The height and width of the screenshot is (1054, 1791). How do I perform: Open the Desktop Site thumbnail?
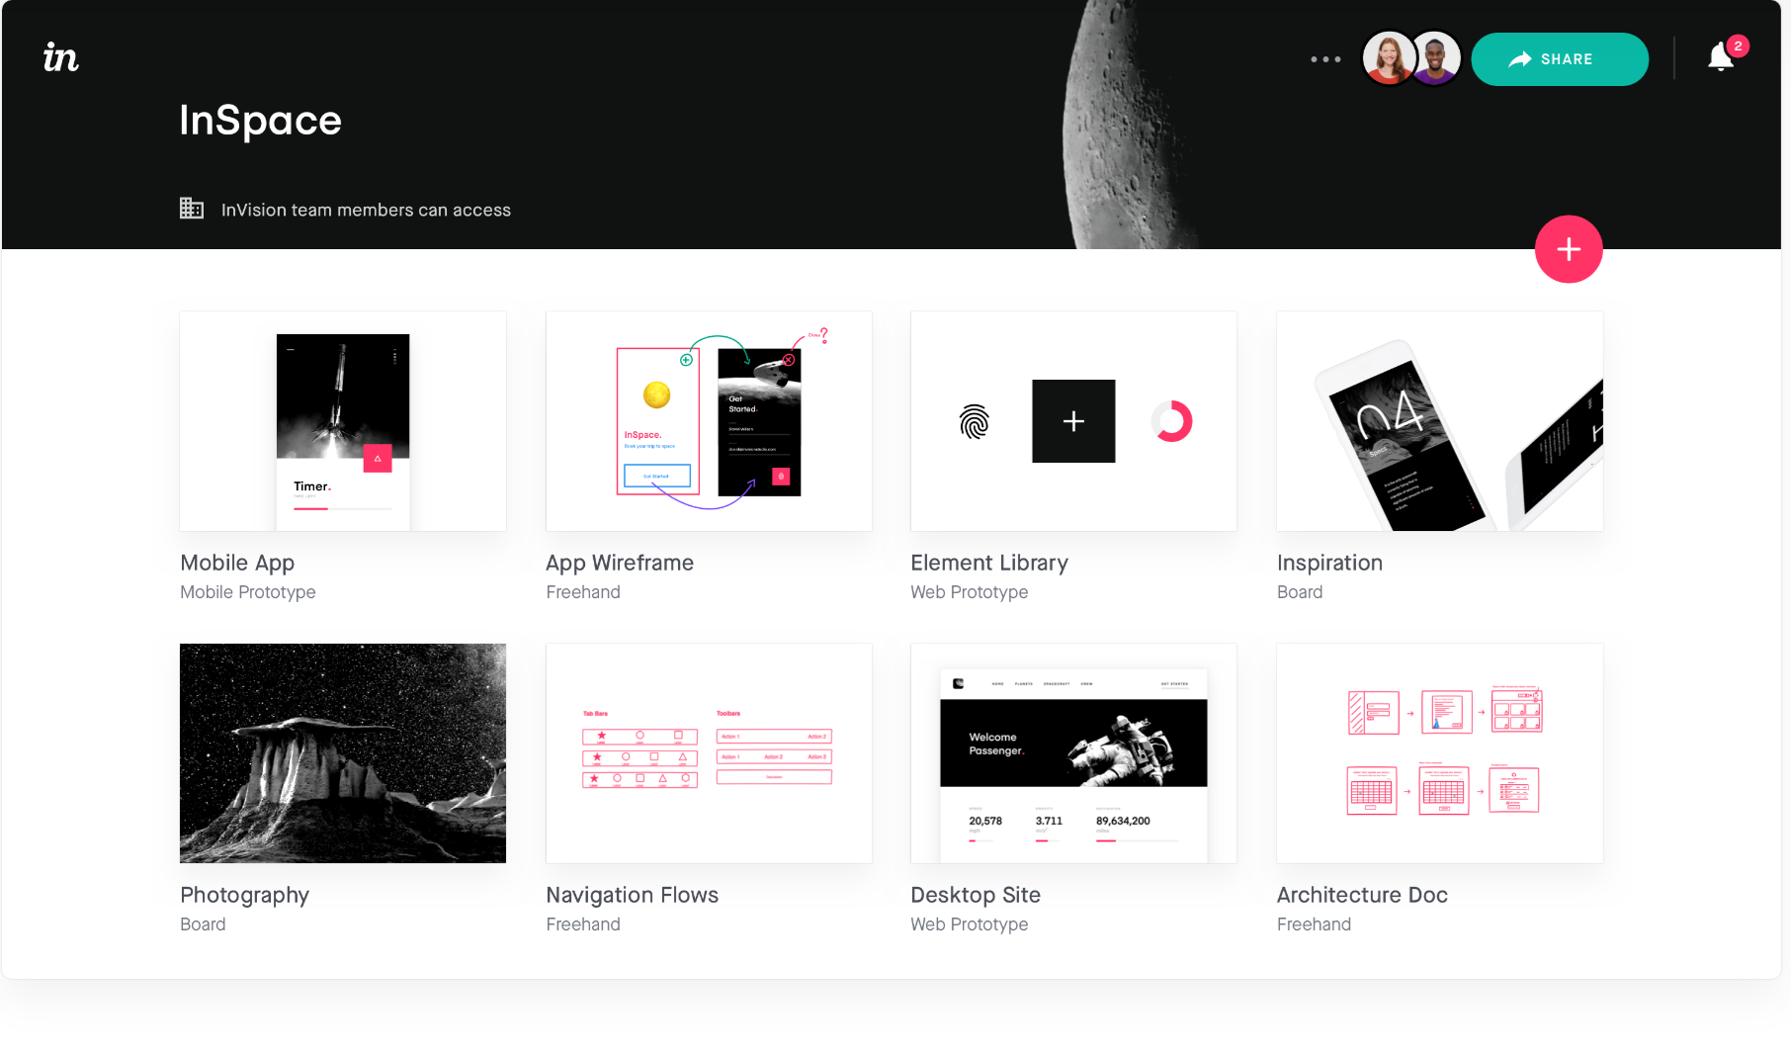click(x=1073, y=753)
